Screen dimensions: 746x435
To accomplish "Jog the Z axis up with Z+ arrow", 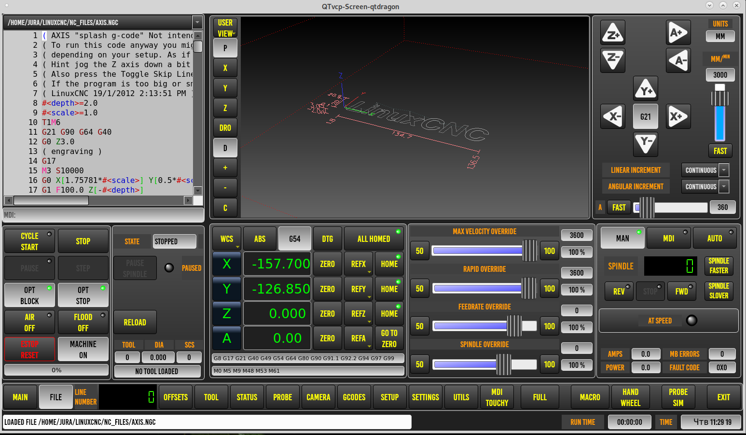I will point(613,33).
